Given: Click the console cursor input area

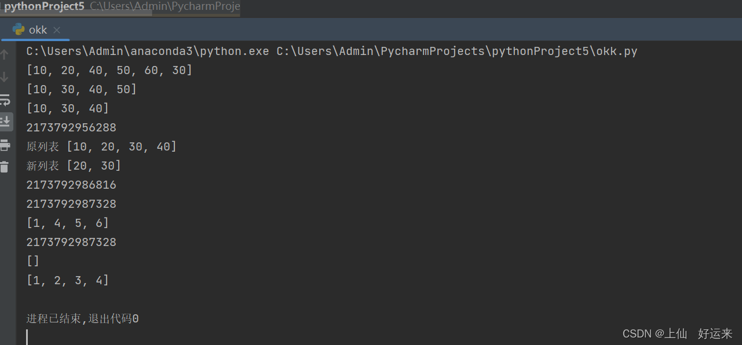Looking at the screenshot, I should pos(27,336).
